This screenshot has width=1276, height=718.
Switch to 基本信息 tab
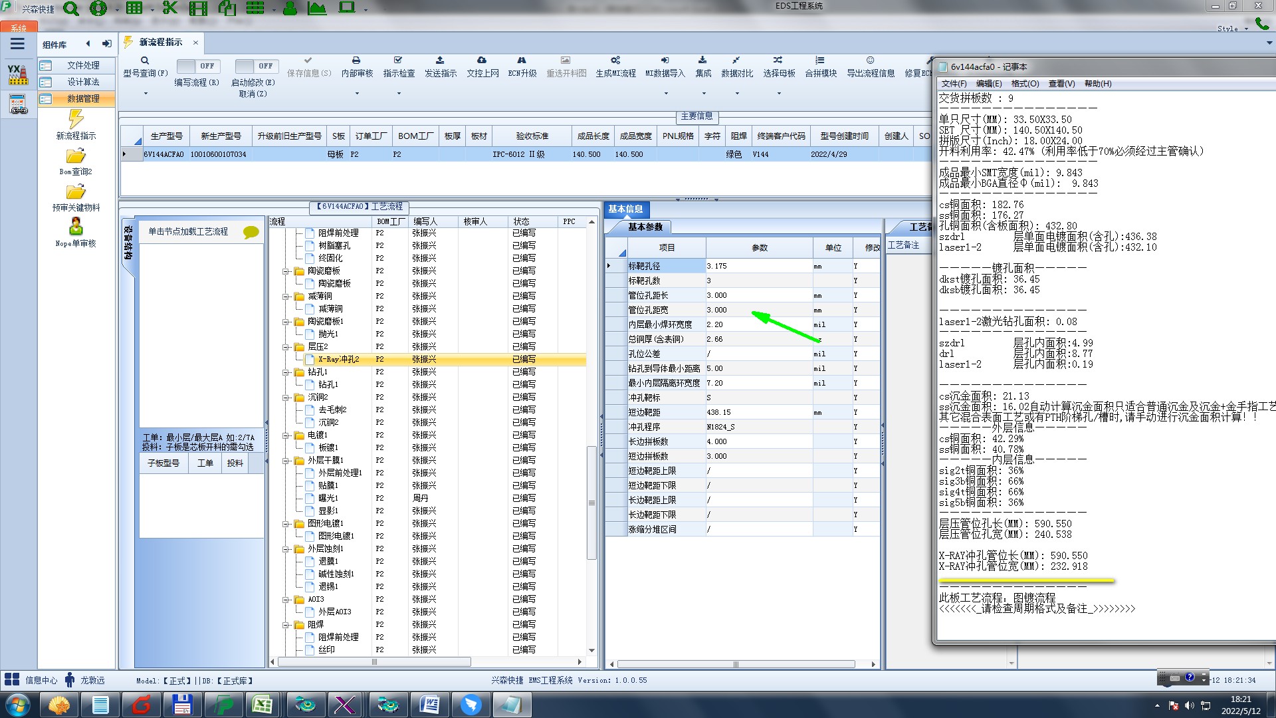[x=625, y=209]
